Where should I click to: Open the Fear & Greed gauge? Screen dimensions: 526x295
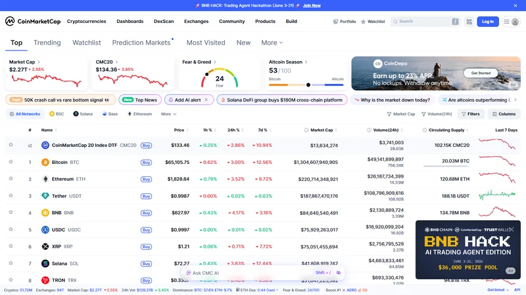220,77
